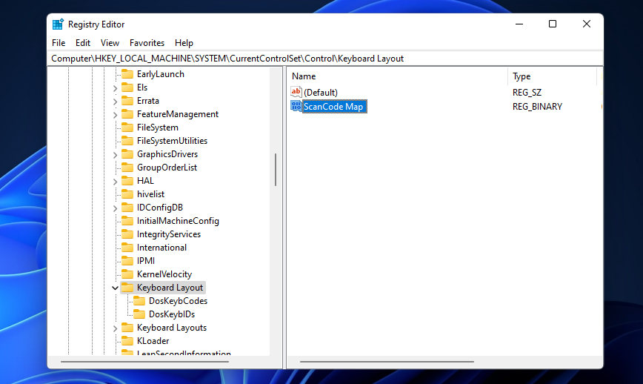643x384 pixels.
Task: Expand the Keyboard Layouts key
Action: coord(116,328)
